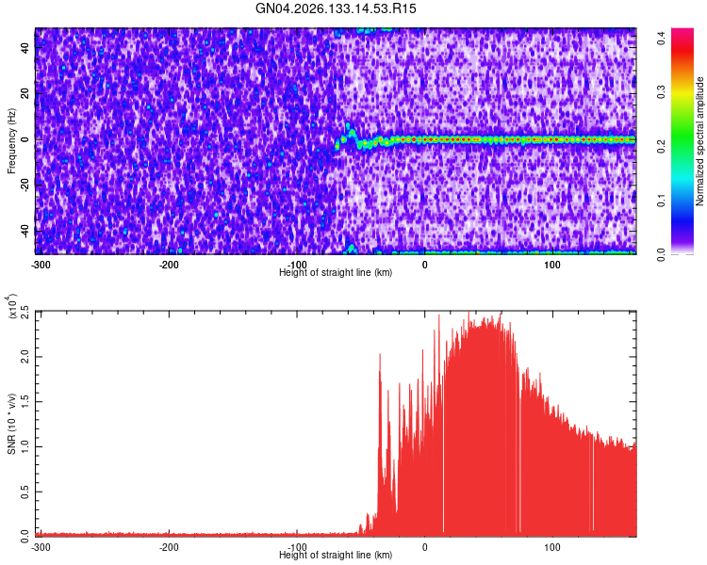Click the -40 tick on the frequency axis
The height and width of the screenshot is (565, 707).
pyautogui.click(x=25, y=232)
